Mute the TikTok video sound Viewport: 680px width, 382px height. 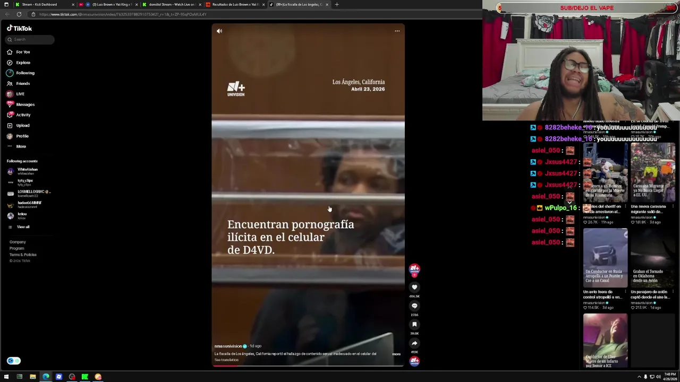coord(219,31)
